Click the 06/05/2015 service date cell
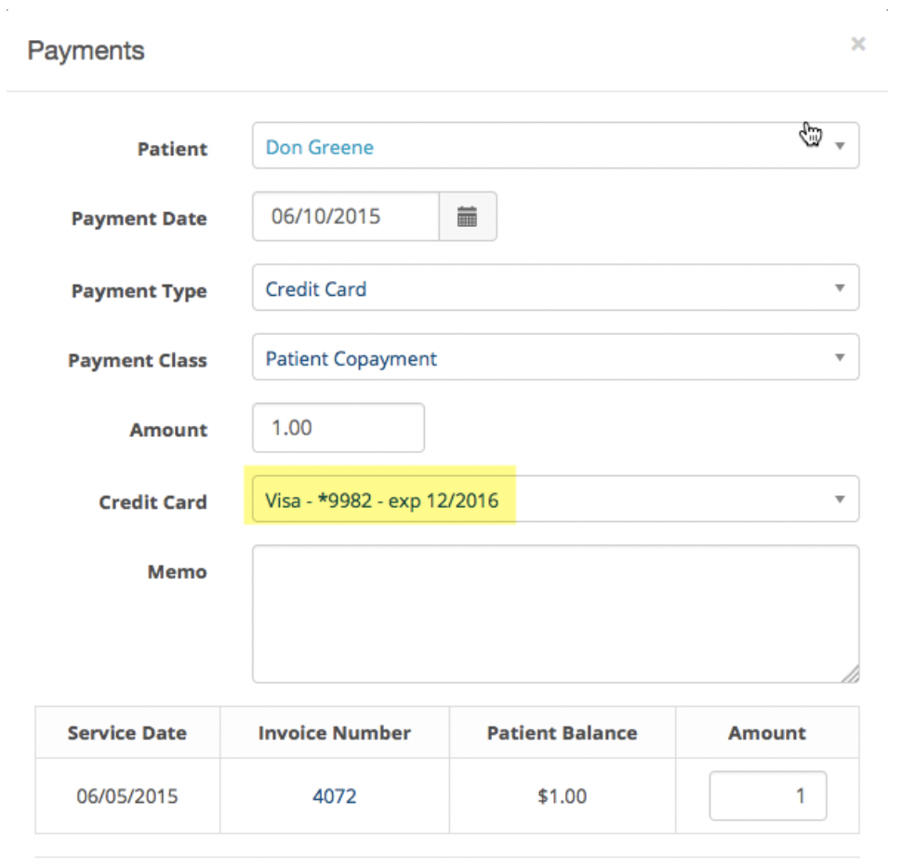 (x=127, y=796)
